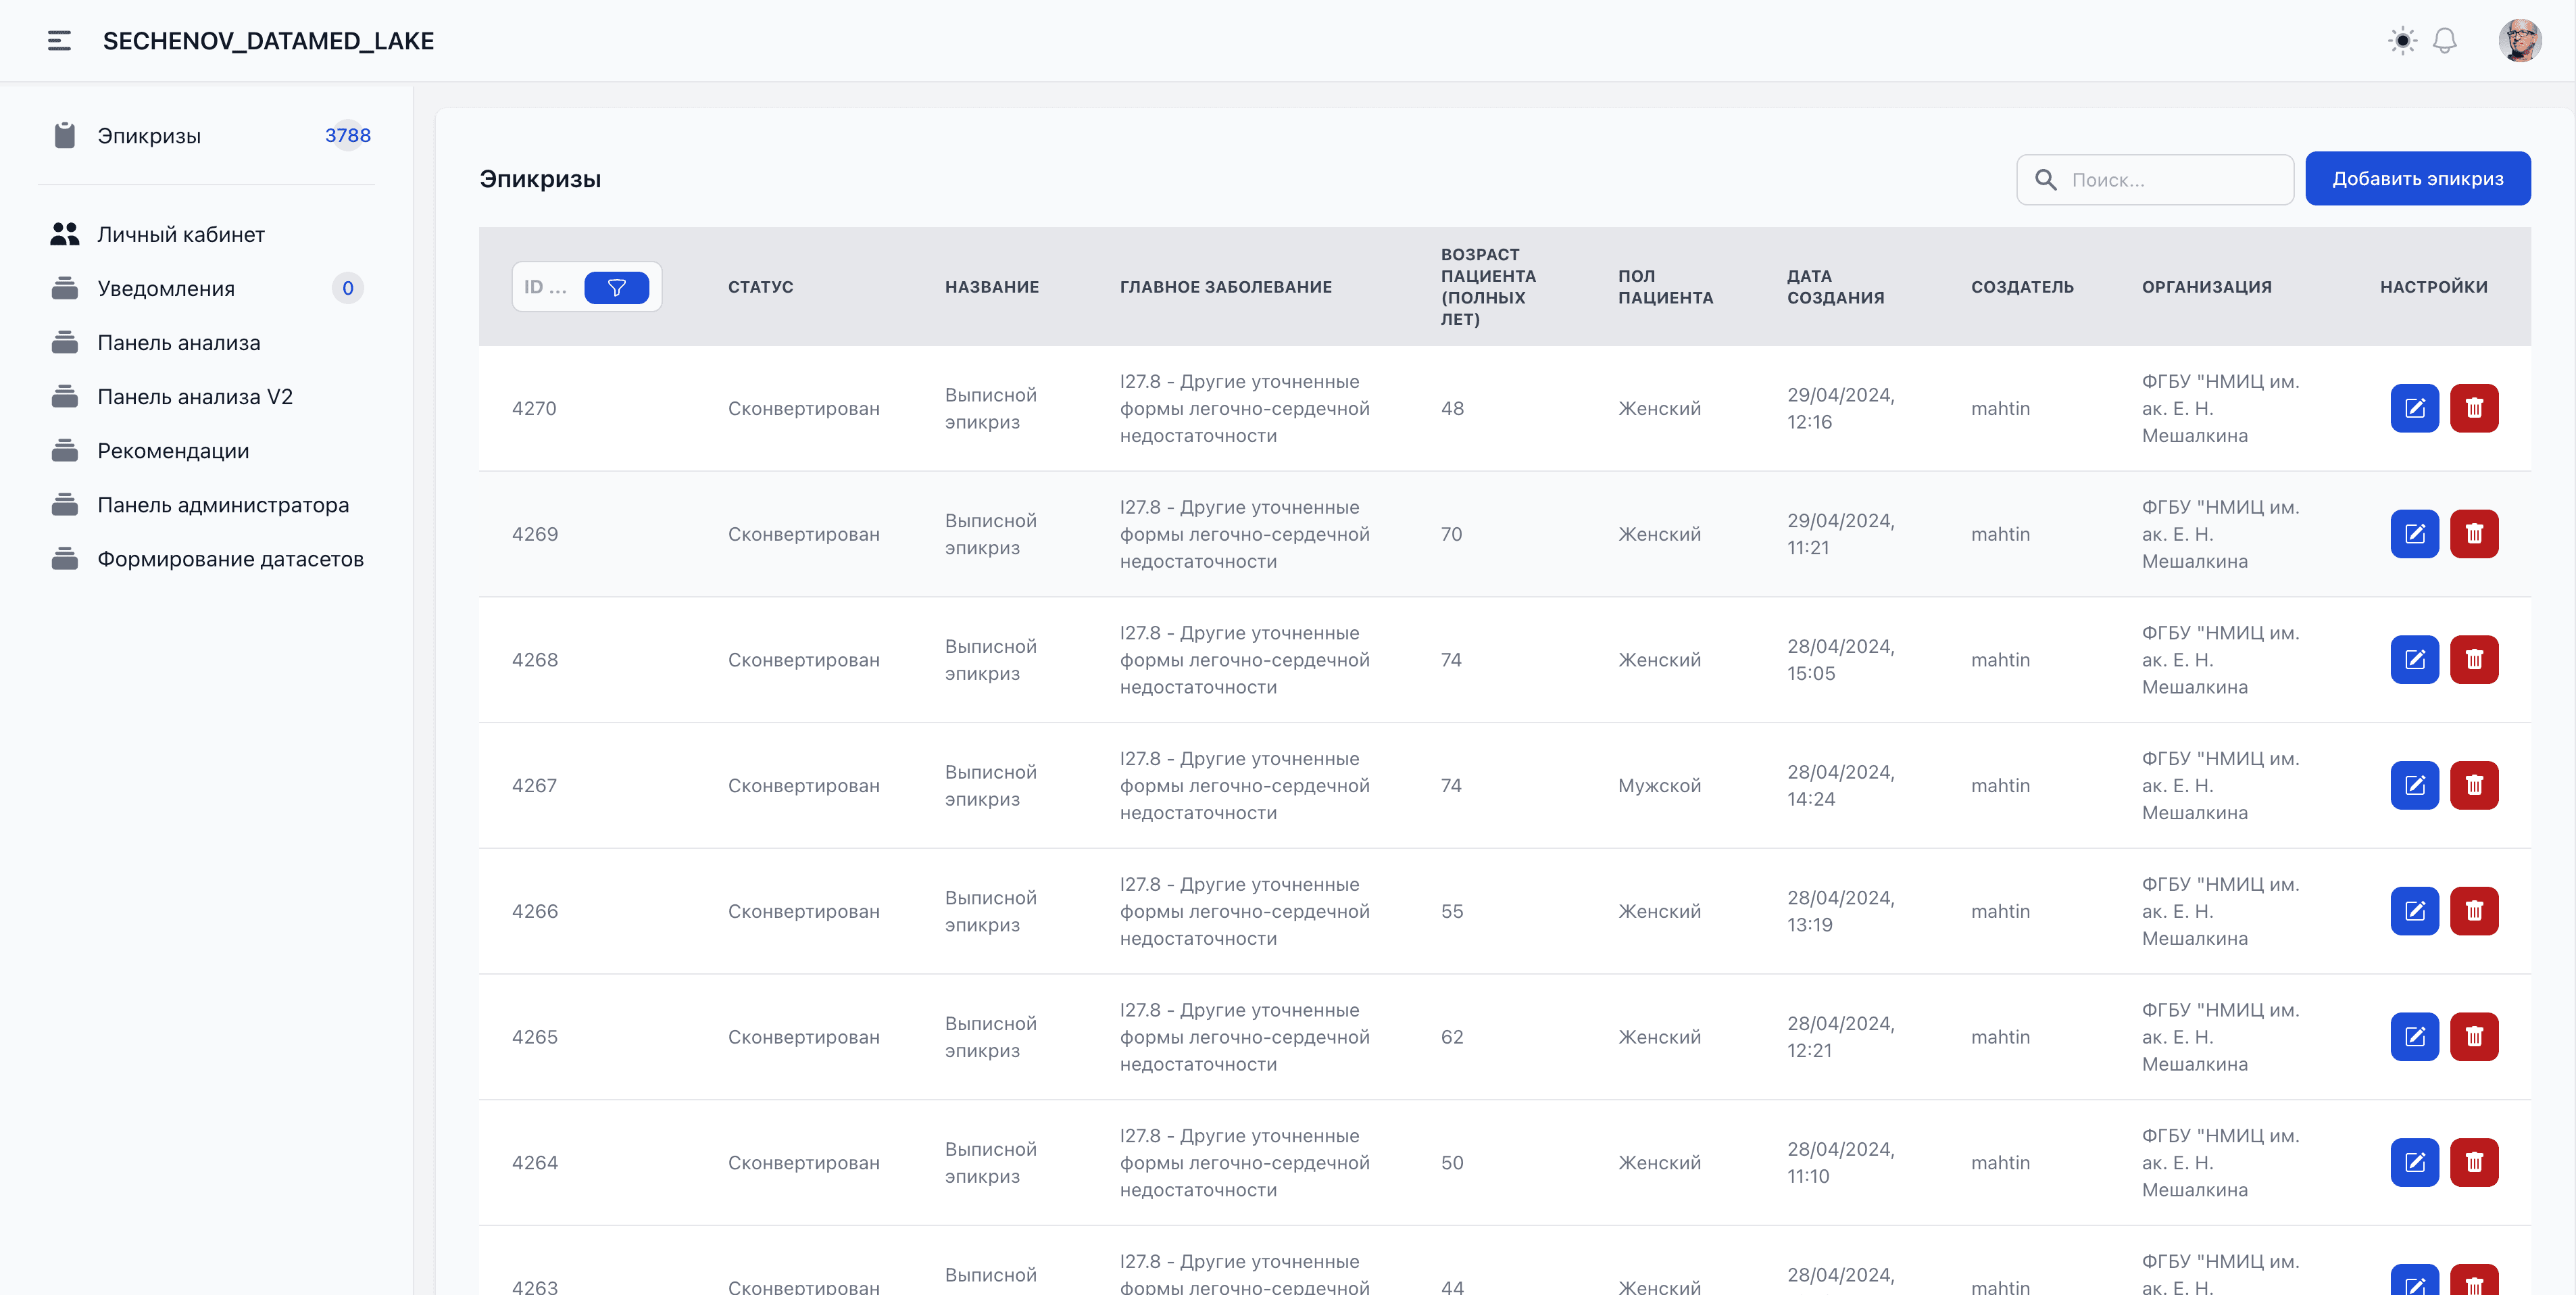Open Личный кабинет in the sidebar

181,234
